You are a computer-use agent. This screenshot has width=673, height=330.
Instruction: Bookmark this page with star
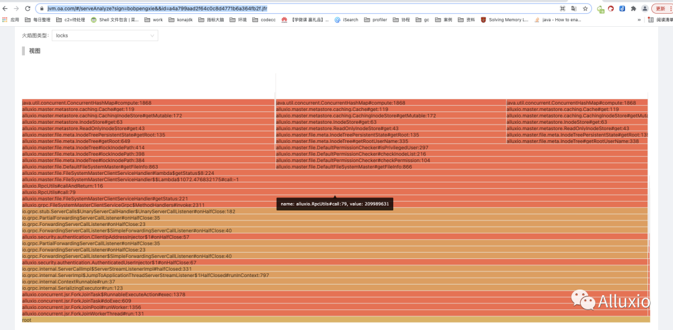point(585,9)
